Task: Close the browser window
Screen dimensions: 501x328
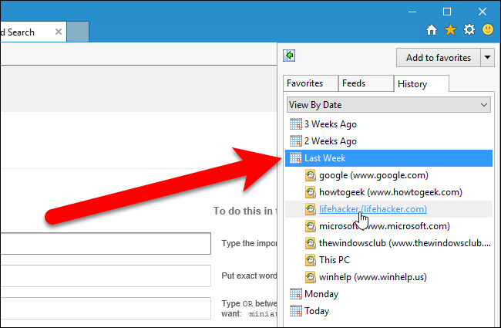Action: tap(483, 12)
